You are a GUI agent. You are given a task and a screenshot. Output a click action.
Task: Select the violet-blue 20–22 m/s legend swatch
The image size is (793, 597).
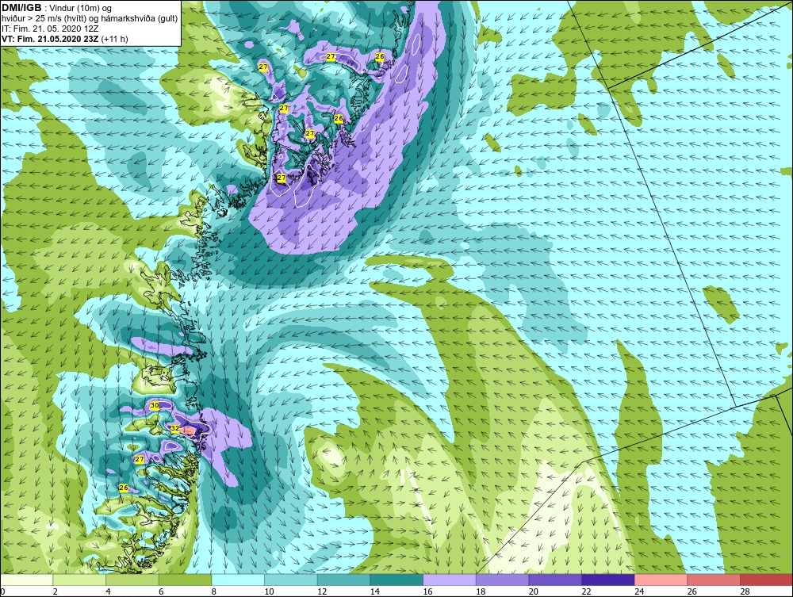tap(555, 580)
